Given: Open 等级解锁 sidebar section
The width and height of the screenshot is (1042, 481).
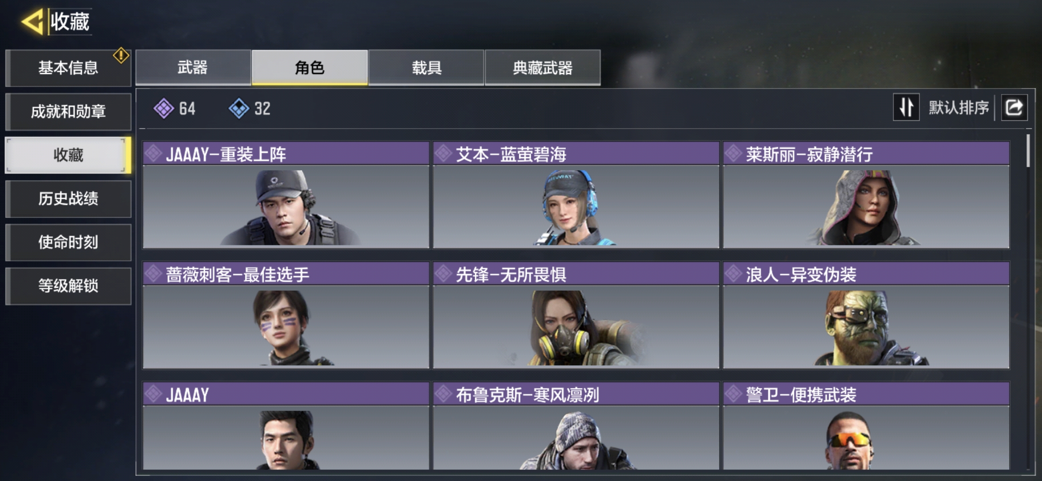Looking at the screenshot, I should 68,286.
